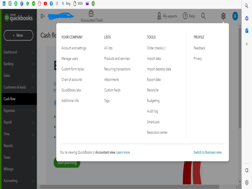Open Mileage in the sidebar
Image resolution: width=252 pixels, height=189 pixels.
pyautogui.click(x=9, y=169)
